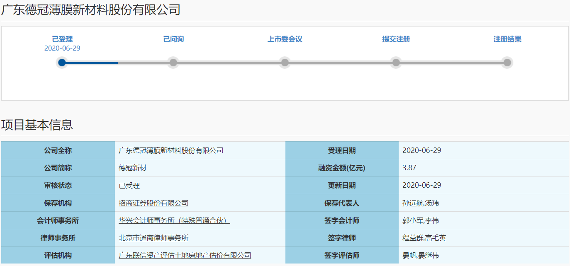
Task: Open the 华兴会计师事务所 accounting firm link
Action: click(174, 220)
